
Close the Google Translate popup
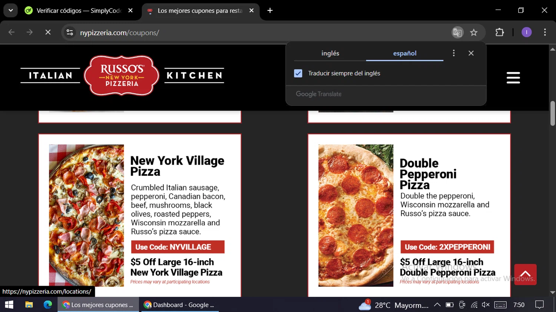tap(471, 53)
